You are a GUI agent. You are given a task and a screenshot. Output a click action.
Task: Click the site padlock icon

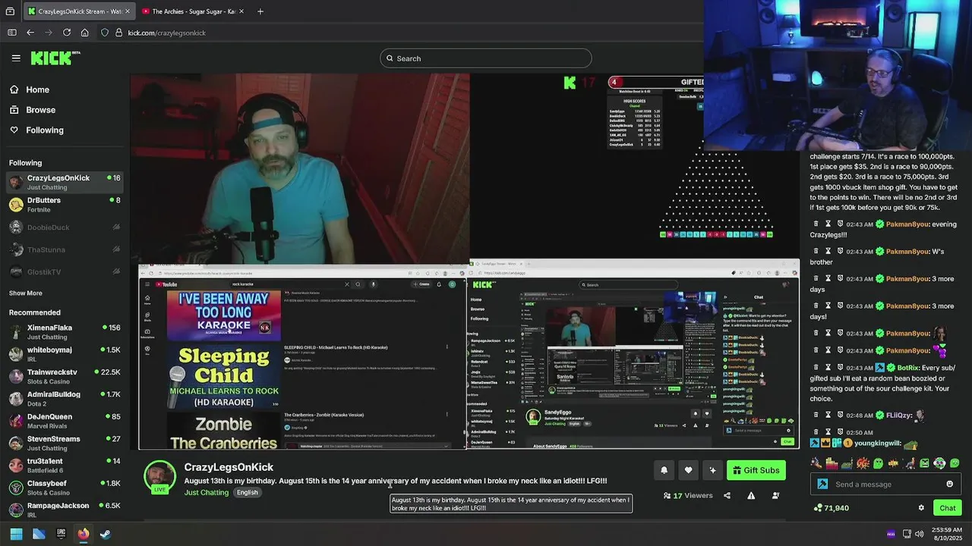[x=118, y=33]
